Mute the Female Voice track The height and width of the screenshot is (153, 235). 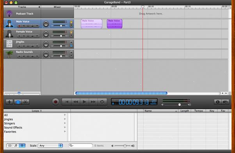24,36
